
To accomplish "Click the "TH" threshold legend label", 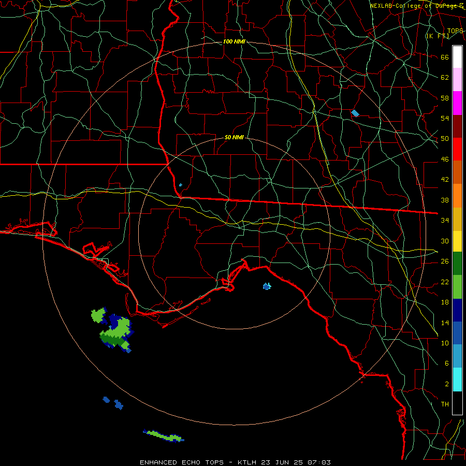I will (445, 404).
